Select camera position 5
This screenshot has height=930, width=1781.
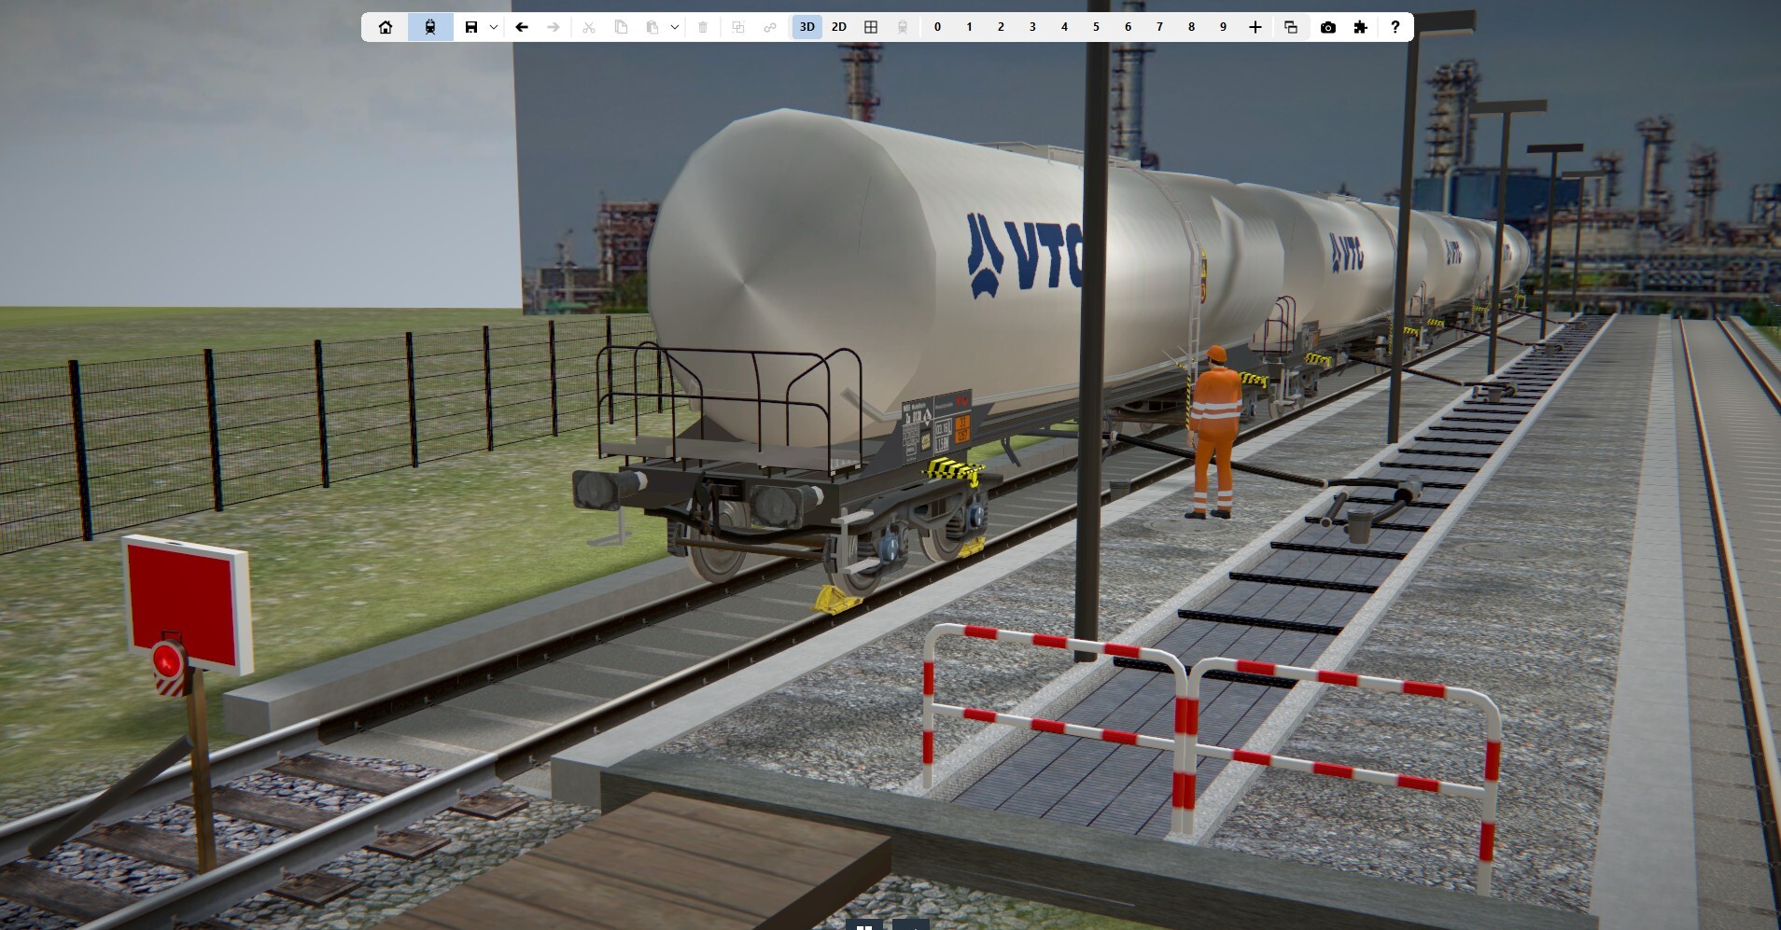pyautogui.click(x=1096, y=27)
